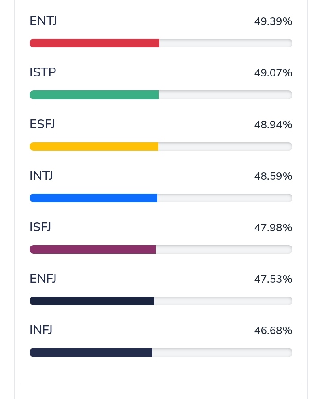The height and width of the screenshot is (399, 322).
Task: Click the yellow ESFJ progress bar
Action: (161, 147)
